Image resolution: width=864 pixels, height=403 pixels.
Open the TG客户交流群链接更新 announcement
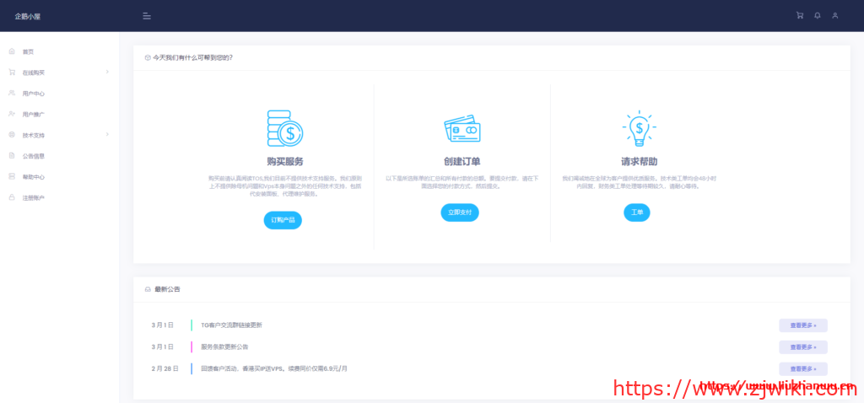tap(231, 325)
